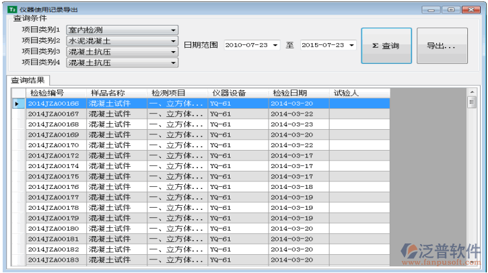The width and height of the screenshot is (488, 273).
Task: Expand 项目类别2 dropdown showing 水泥混凝土
Action: click(x=174, y=41)
